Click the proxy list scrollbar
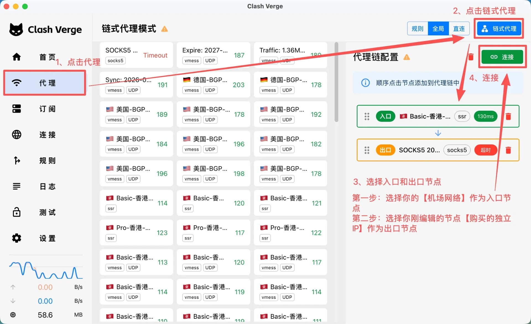Viewport: 531px width, 324px height. click(x=336, y=82)
